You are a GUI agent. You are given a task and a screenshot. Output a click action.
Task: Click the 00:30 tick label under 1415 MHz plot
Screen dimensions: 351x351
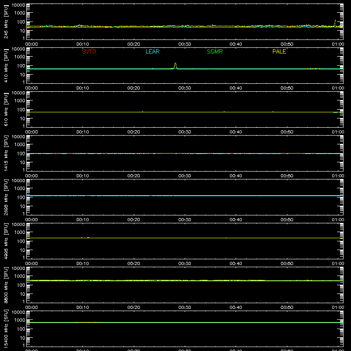pos(185,176)
